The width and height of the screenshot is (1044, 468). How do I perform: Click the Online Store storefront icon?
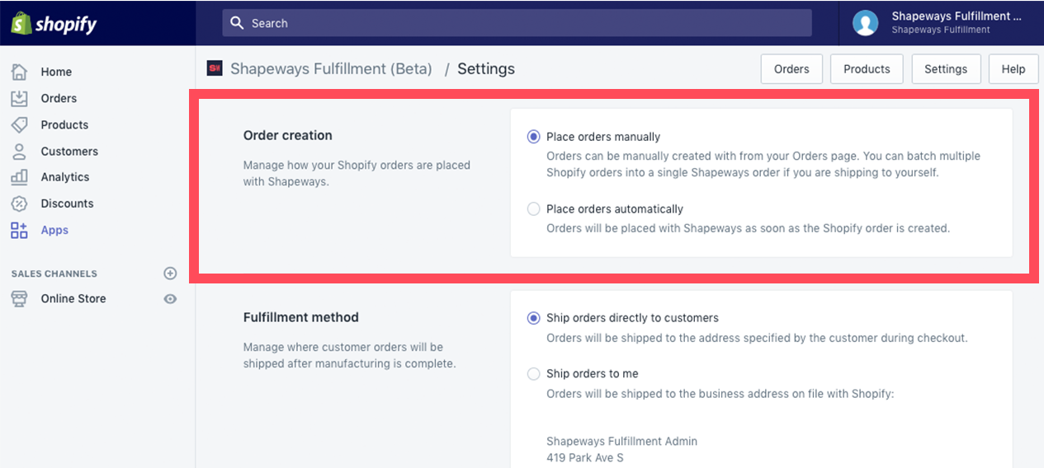[19, 299]
